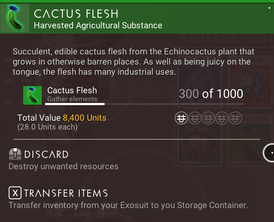Viewport: 274px width, 222px height.
Task: Click the Harvested Agricultural Substance subtitle
Action: coord(98,25)
